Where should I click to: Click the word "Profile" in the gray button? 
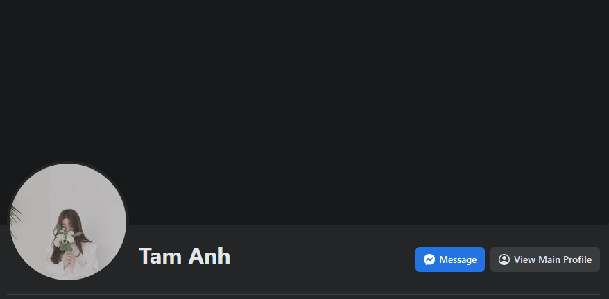click(x=578, y=259)
